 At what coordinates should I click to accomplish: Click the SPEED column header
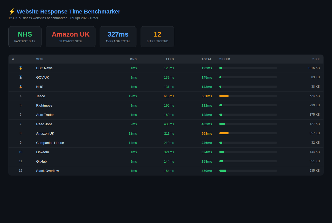(225, 59)
